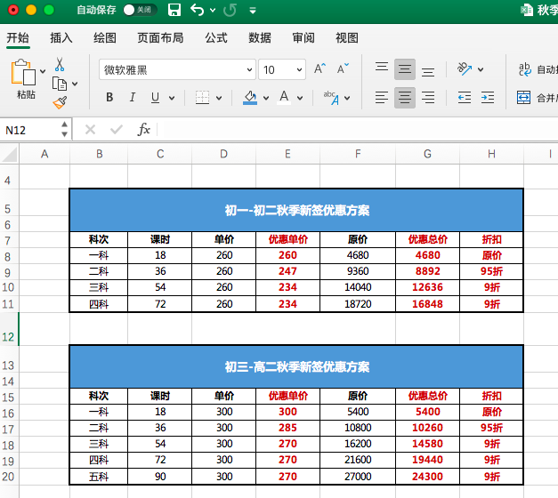Click the Undo arrow icon
This screenshot has width=558, height=498.
[x=198, y=10]
